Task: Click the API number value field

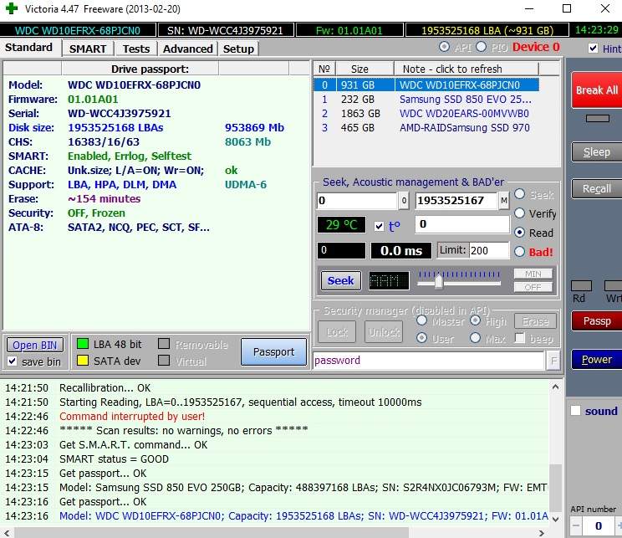Action: (x=599, y=526)
